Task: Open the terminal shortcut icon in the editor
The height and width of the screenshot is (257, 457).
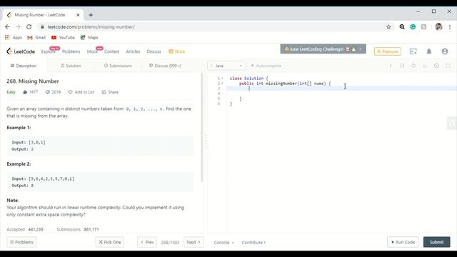Action: (425, 66)
